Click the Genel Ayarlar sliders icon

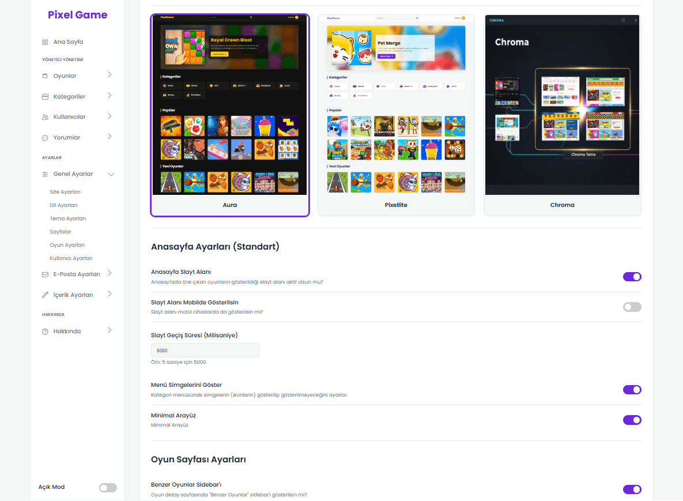pos(45,174)
